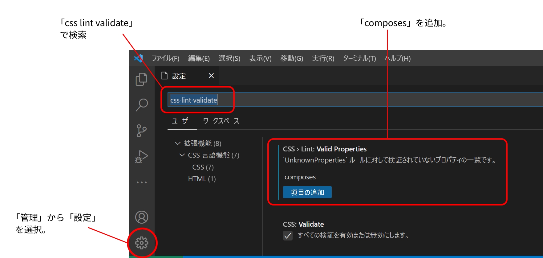
Task: Open the ファイル(F) menu
Action: tap(165, 58)
